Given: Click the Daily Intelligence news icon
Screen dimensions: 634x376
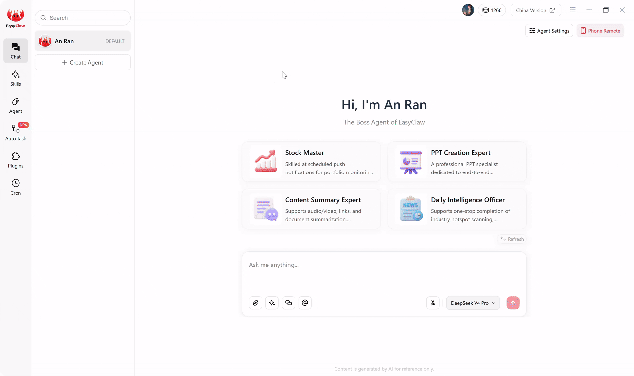Looking at the screenshot, I should pos(411,208).
